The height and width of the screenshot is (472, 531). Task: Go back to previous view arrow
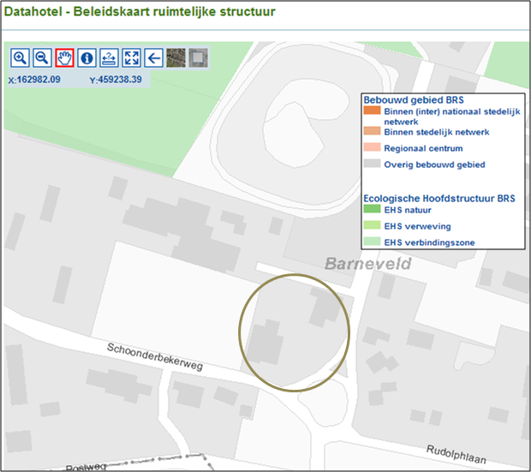point(154,57)
